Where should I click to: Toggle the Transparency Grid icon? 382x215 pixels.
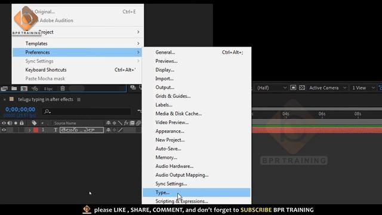click(x=302, y=88)
